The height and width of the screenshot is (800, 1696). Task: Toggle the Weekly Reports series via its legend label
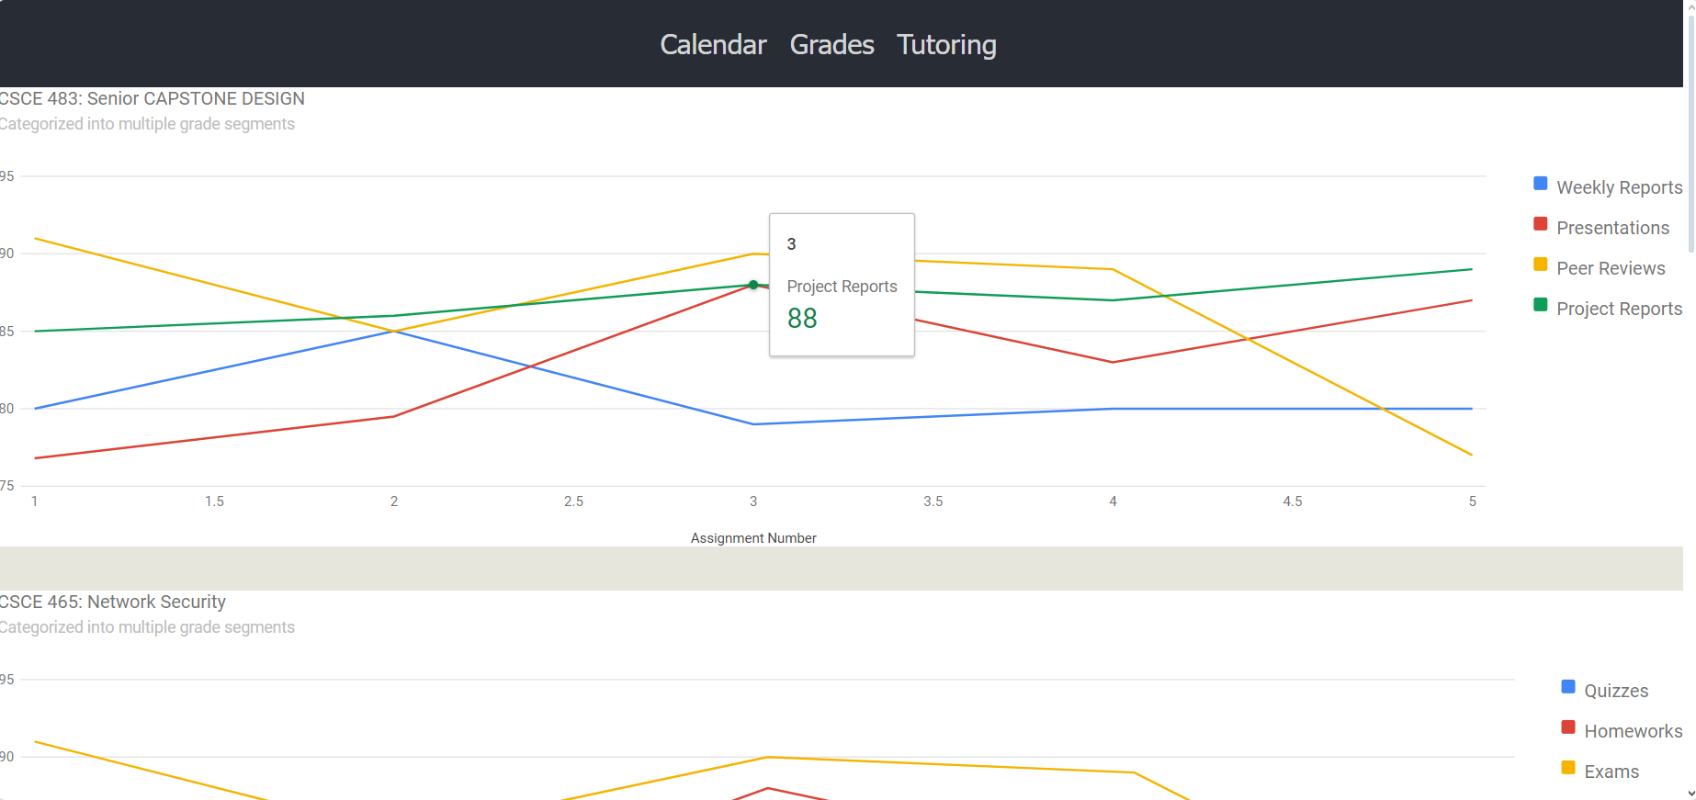tap(1619, 186)
